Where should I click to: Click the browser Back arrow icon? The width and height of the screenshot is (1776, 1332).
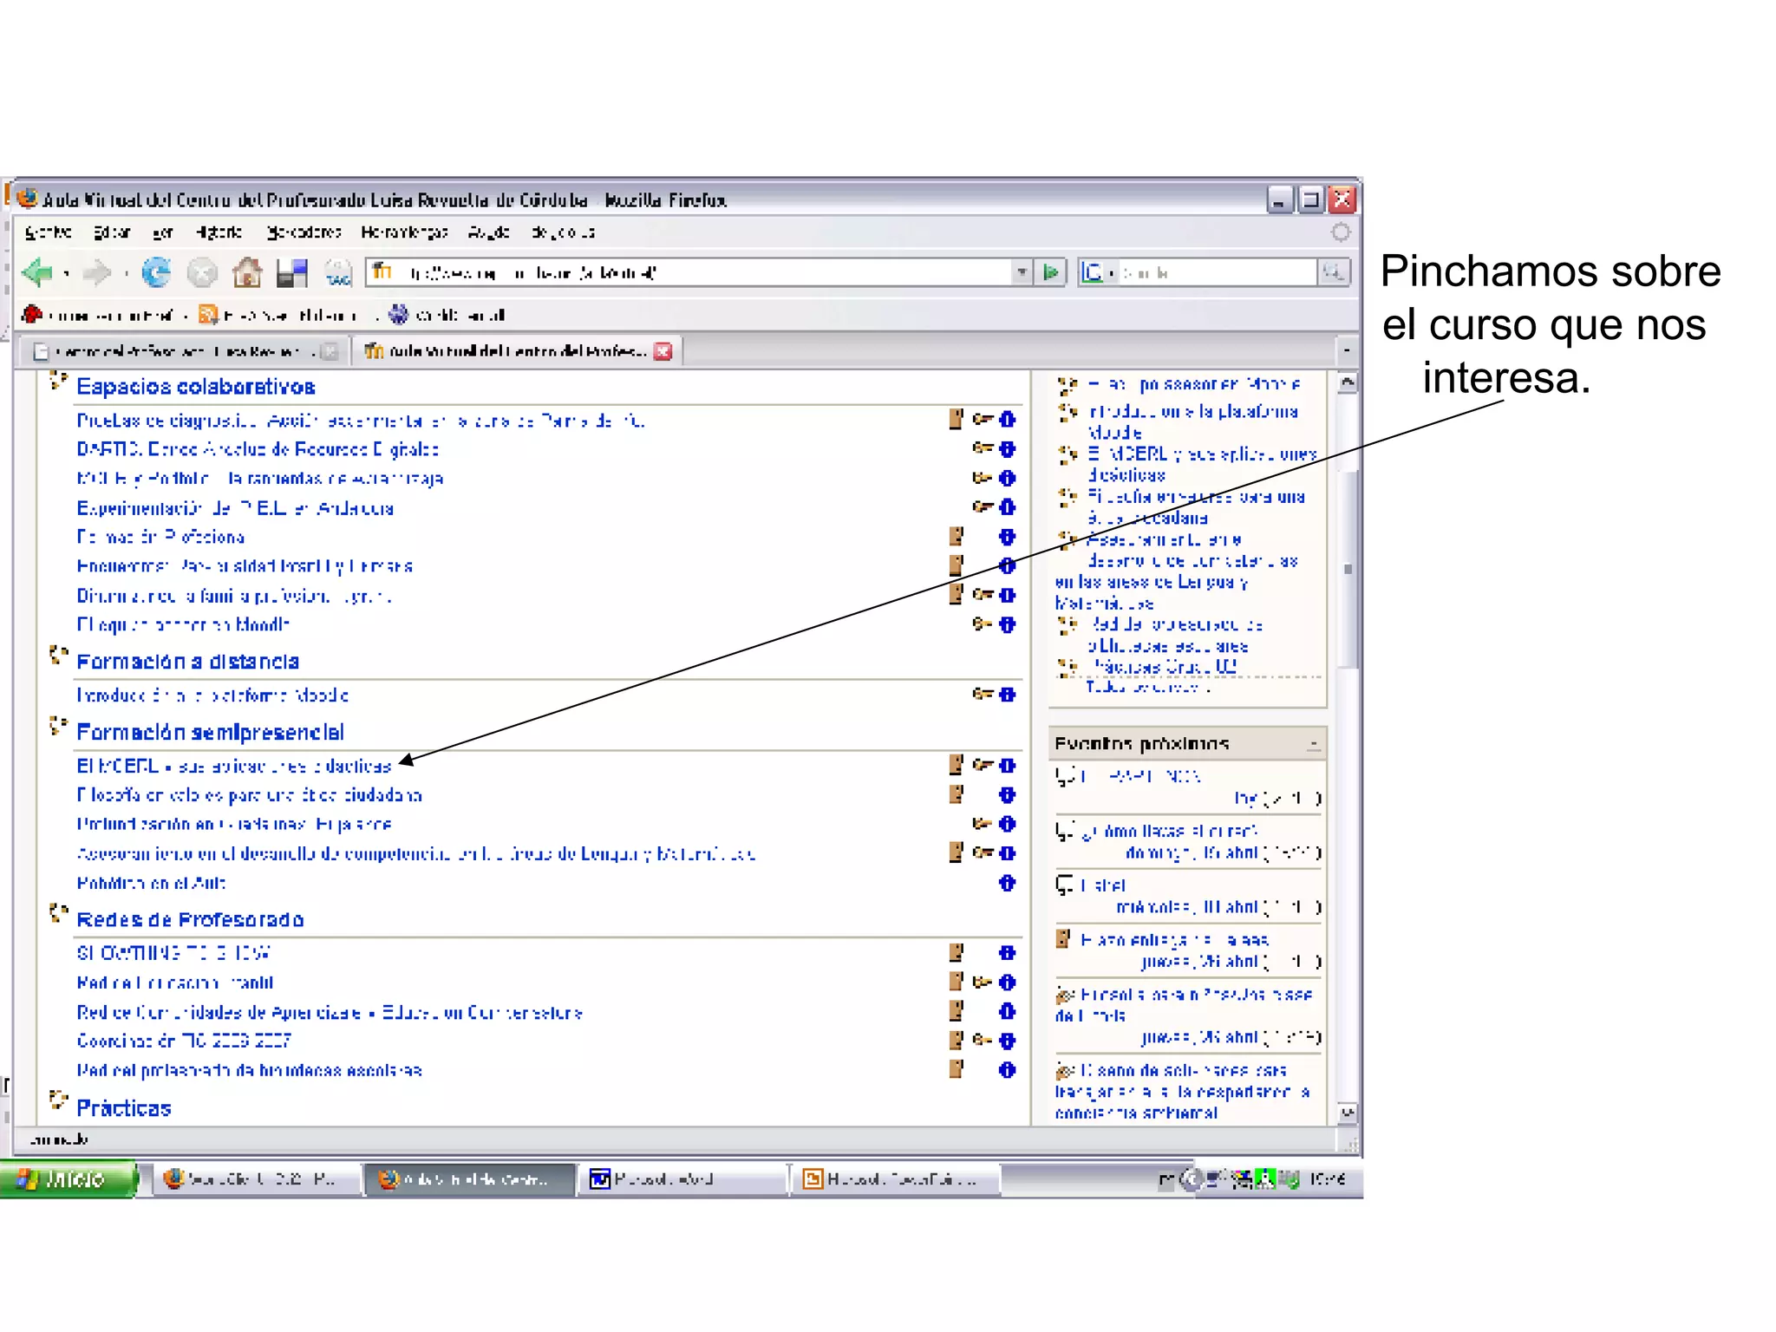[37, 273]
